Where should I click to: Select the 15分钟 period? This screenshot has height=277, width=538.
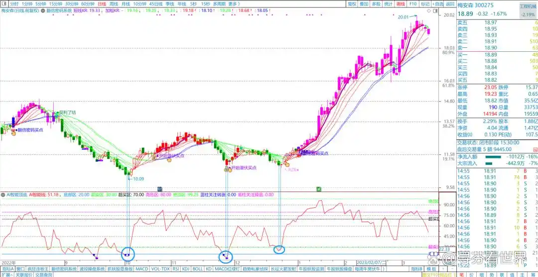pos(55,4)
